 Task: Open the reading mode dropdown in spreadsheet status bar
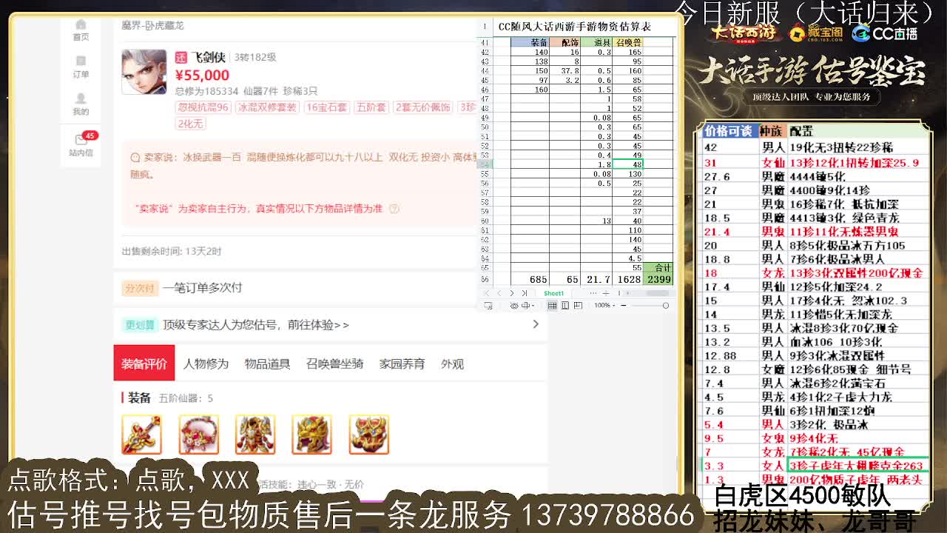(x=528, y=306)
